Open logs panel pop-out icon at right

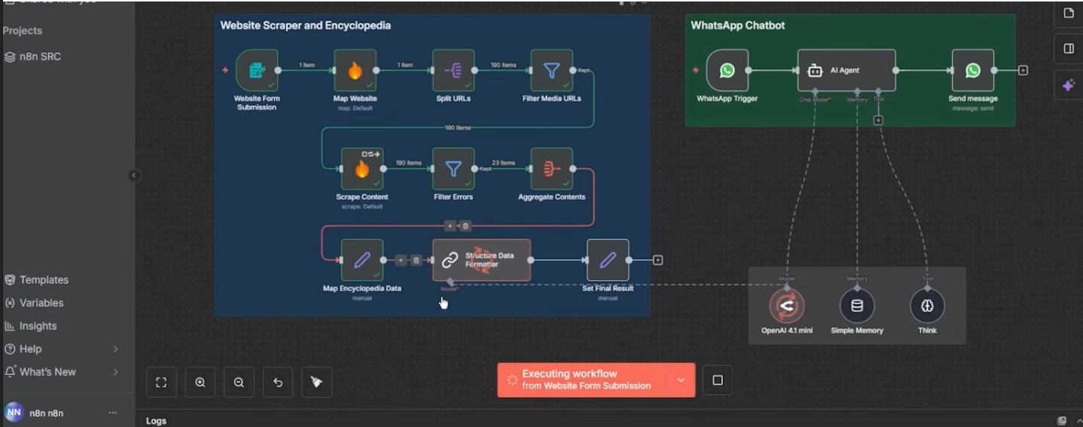[1062, 421]
